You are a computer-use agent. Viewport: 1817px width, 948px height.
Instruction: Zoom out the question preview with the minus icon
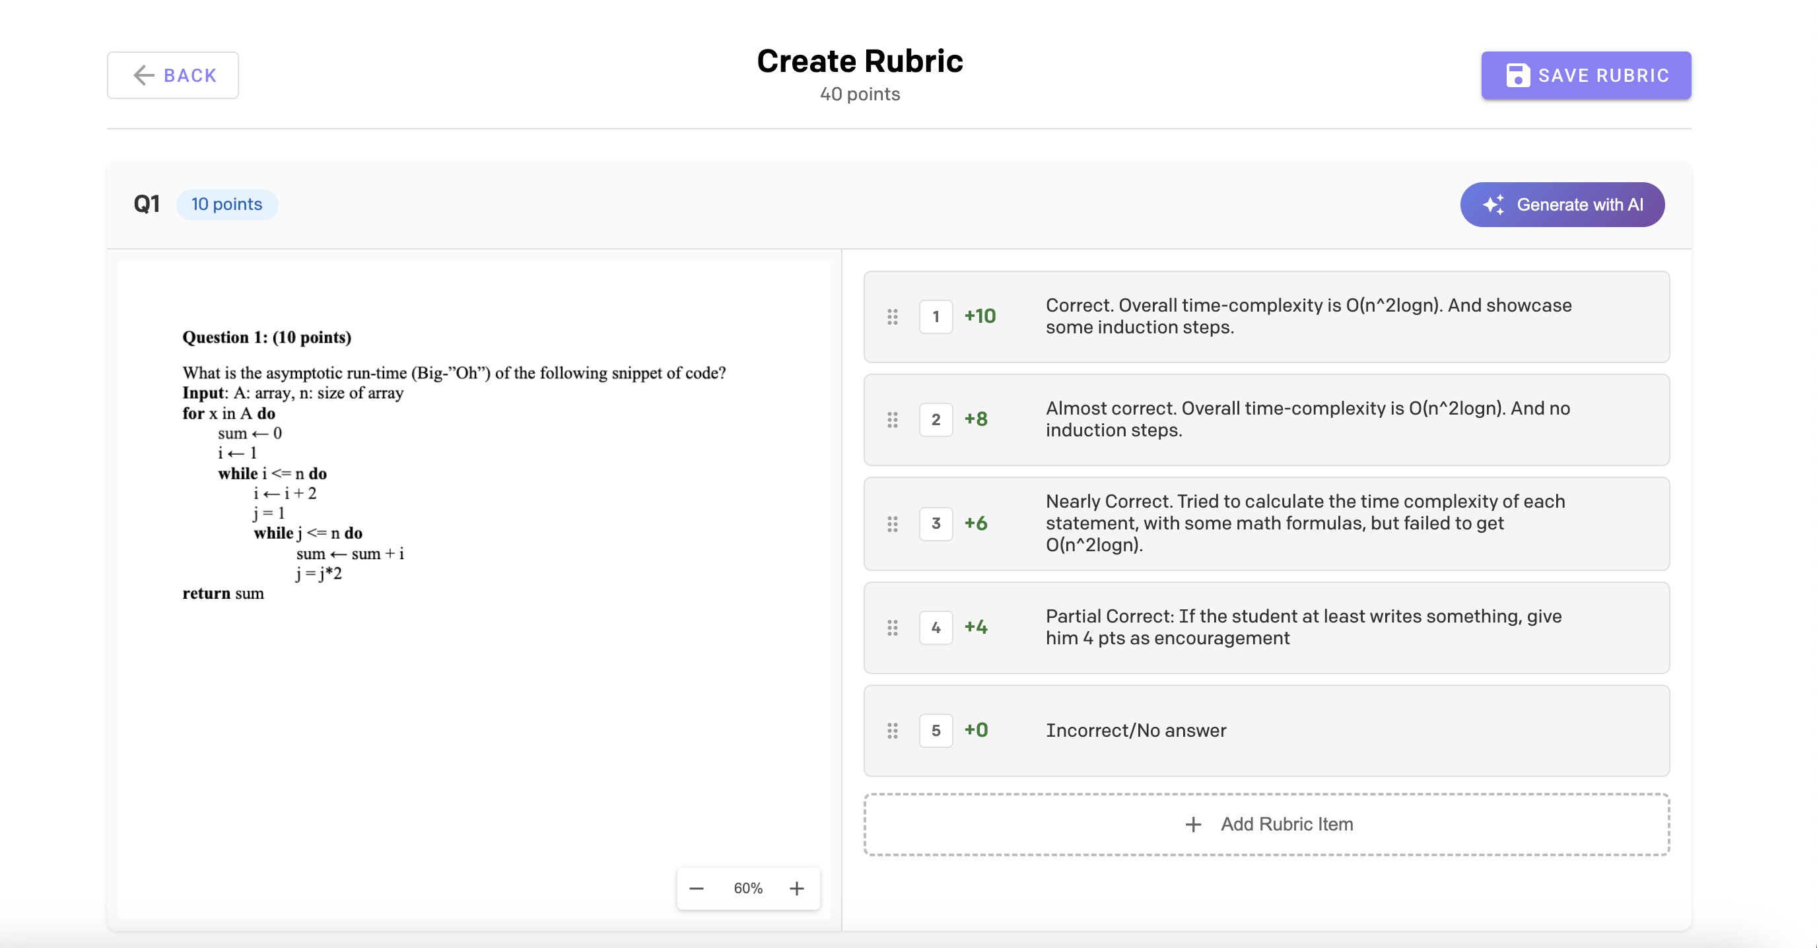coord(696,888)
